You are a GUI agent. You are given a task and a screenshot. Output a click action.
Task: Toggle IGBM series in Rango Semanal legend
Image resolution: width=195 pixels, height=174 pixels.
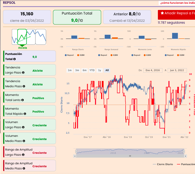114,55
